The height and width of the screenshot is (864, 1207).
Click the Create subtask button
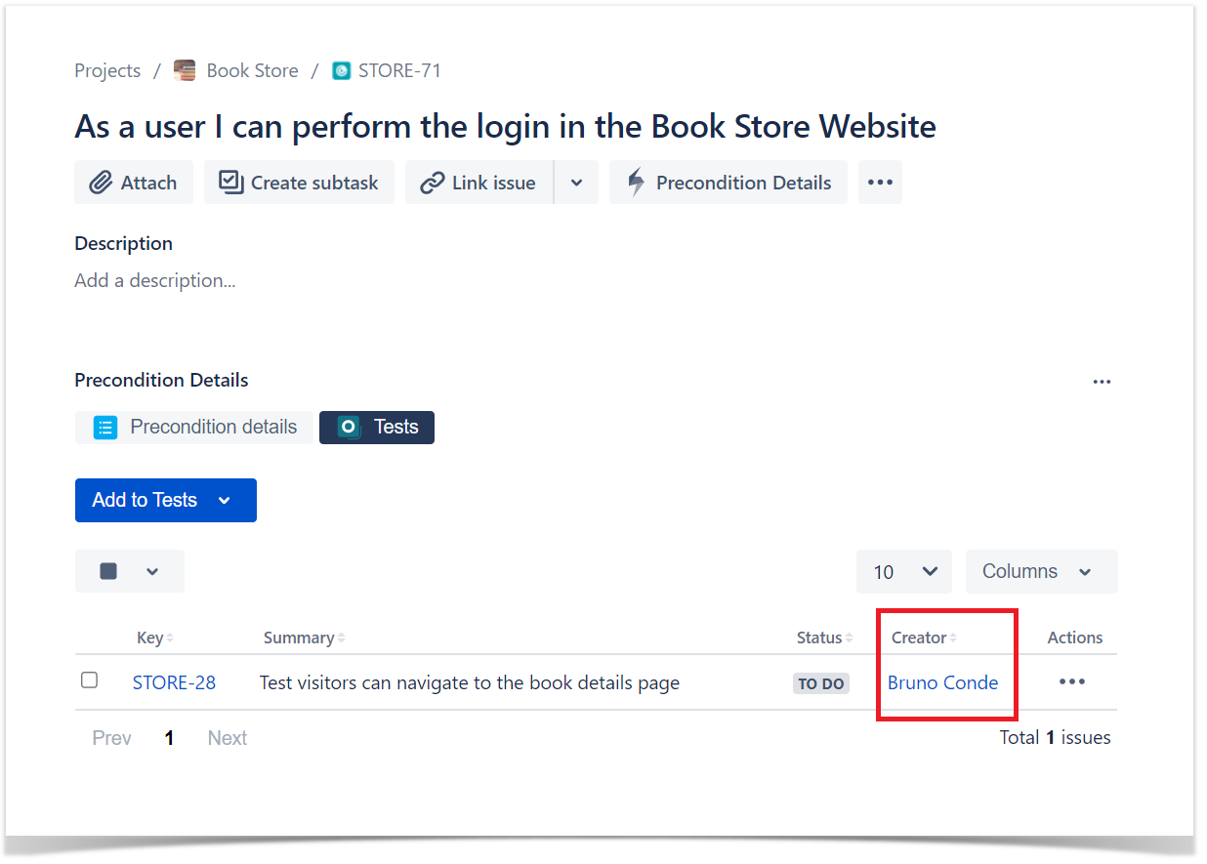(299, 183)
